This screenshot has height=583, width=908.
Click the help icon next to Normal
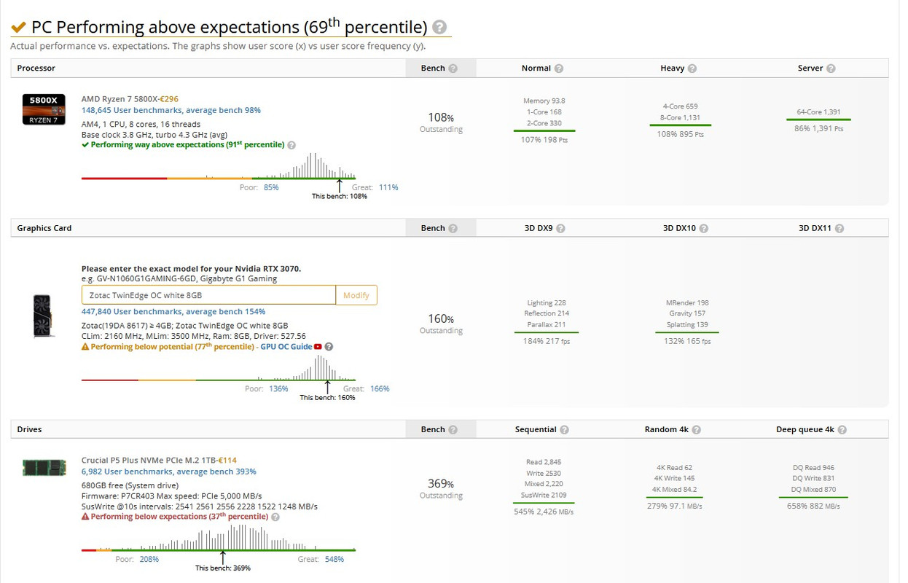pos(559,69)
